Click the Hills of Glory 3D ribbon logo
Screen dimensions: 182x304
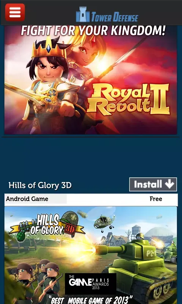click(47, 226)
